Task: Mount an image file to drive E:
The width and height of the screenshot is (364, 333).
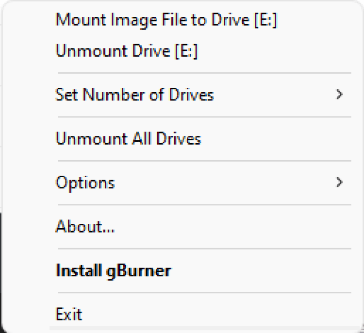Action: pos(166,20)
